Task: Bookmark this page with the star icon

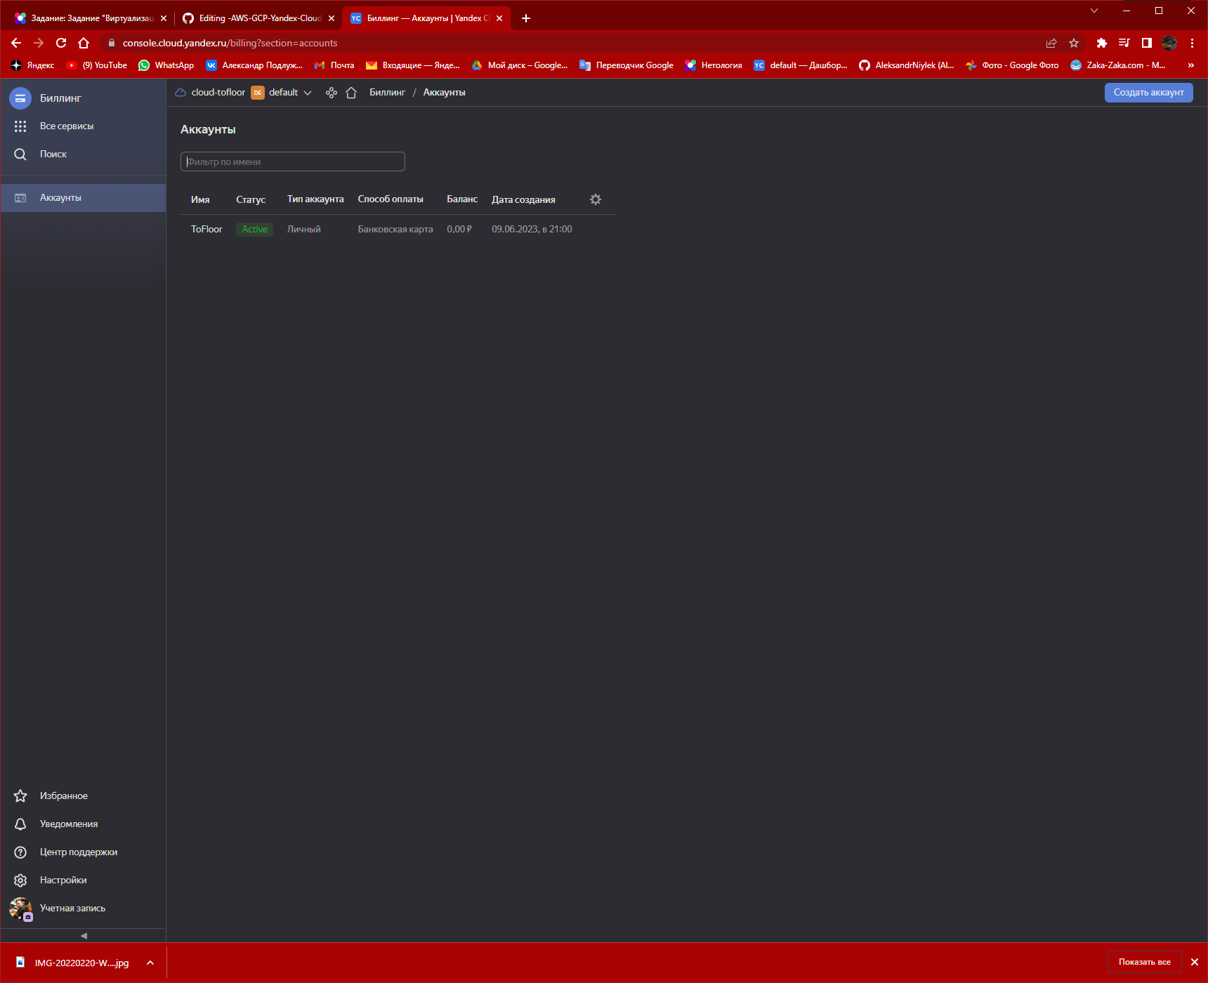Action: tap(1074, 43)
